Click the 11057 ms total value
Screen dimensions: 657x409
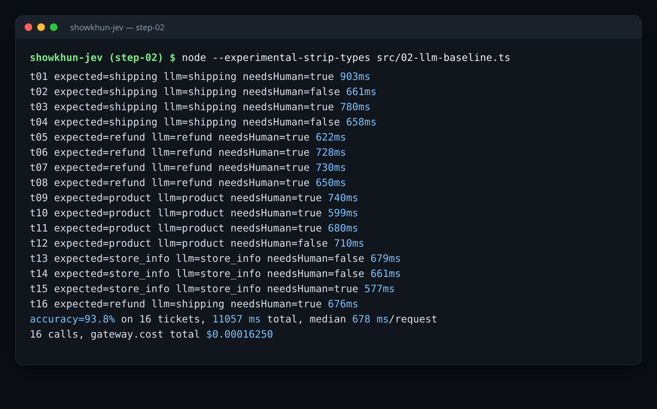[237, 319]
